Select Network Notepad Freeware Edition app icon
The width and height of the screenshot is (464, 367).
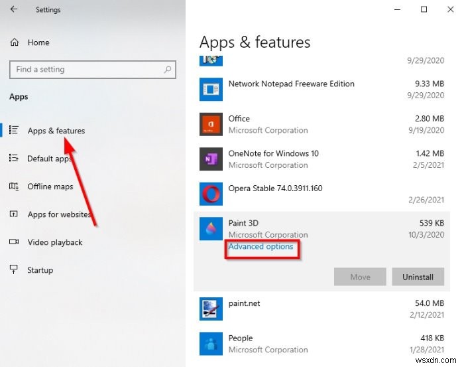coord(211,89)
